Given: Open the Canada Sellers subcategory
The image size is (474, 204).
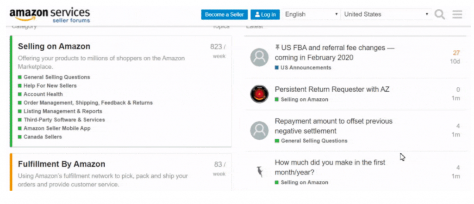Looking at the screenshot, I should (43, 137).
